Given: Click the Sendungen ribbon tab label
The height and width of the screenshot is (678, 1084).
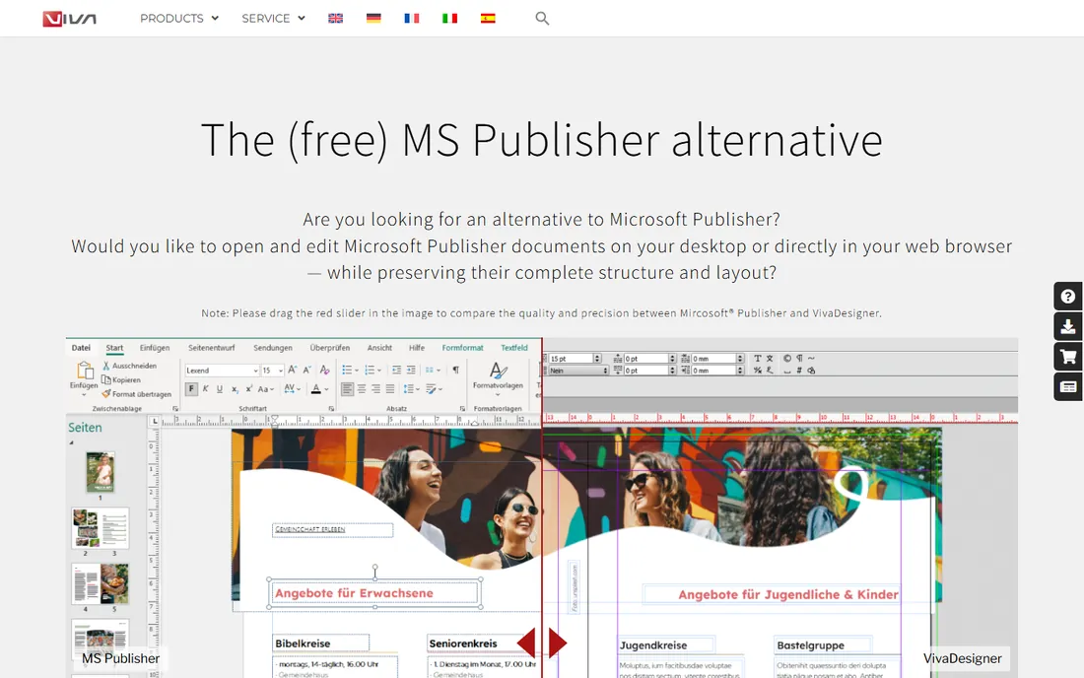Looking at the screenshot, I should [272, 348].
